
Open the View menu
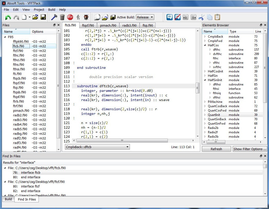click(26, 9)
